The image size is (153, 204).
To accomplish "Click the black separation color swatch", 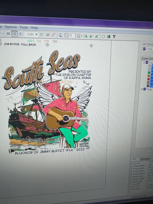I will tap(148, 86).
